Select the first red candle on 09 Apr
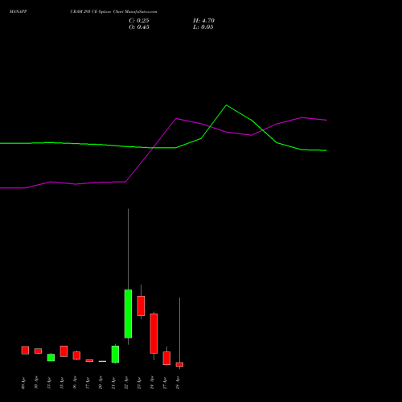402x402 pixels. coord(25,351)
